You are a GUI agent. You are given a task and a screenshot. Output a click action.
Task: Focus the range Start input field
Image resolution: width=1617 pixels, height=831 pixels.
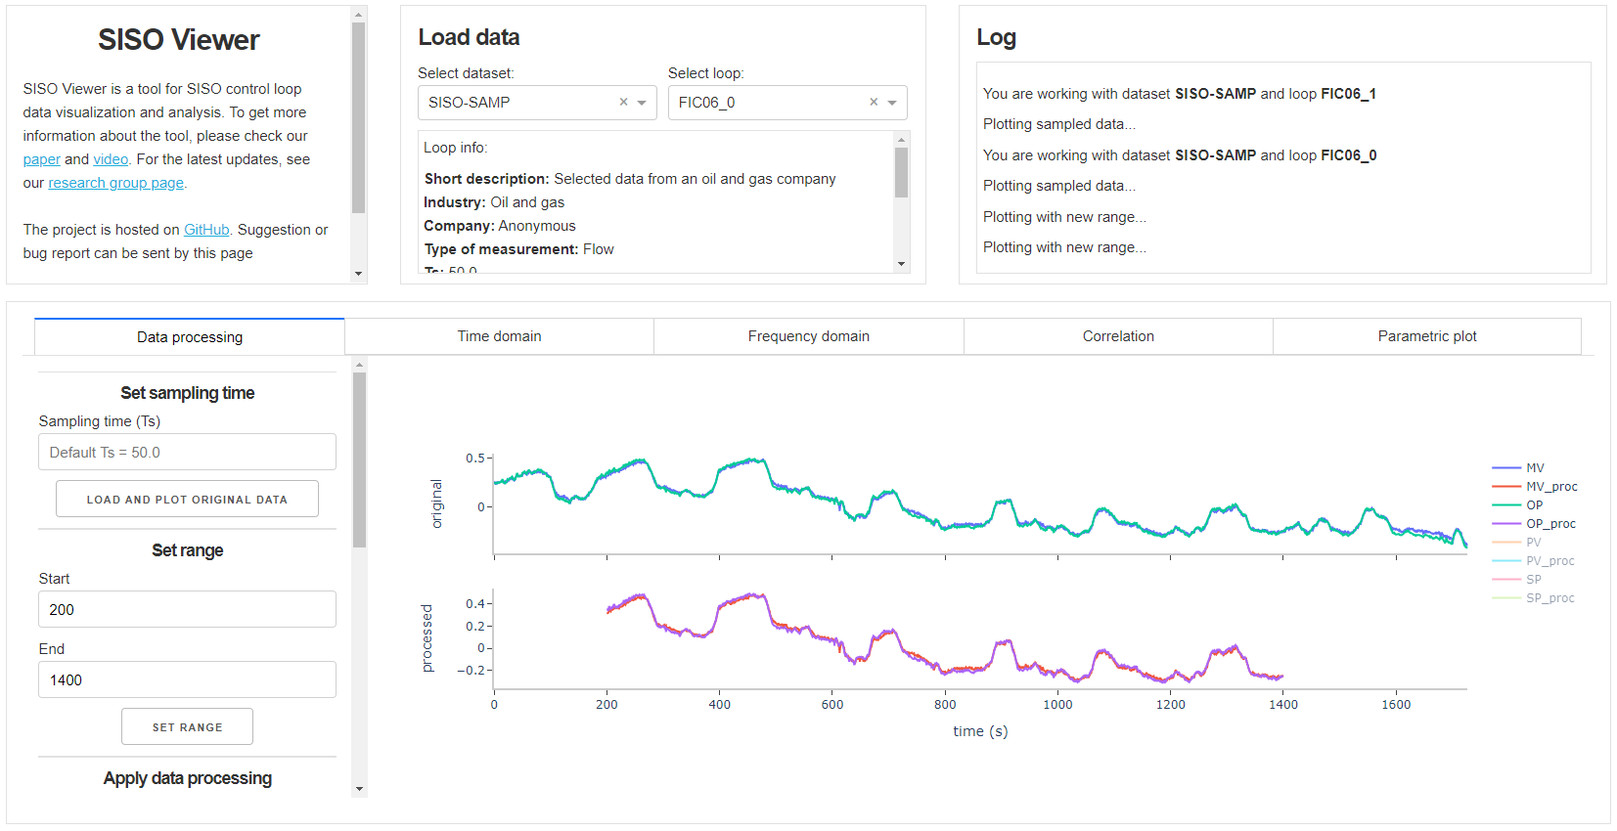(187, 609)
